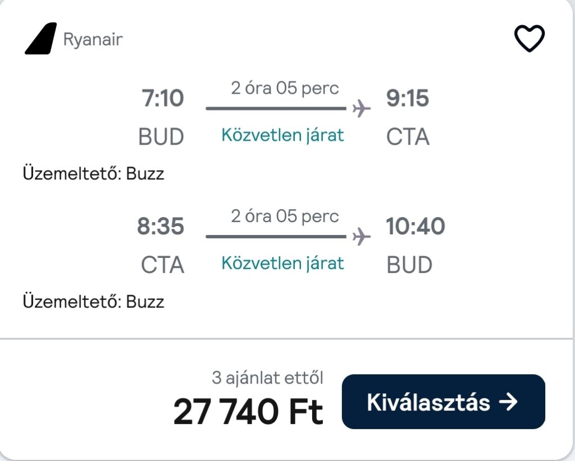Click the Ryanair airline name
The image size is (575, 461).
coord(93,40)
